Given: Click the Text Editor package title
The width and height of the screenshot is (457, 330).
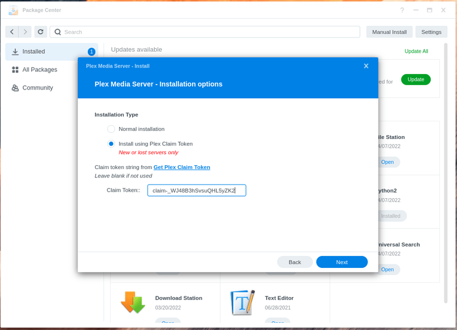Looking at the screenshot, I should [279, 298].
